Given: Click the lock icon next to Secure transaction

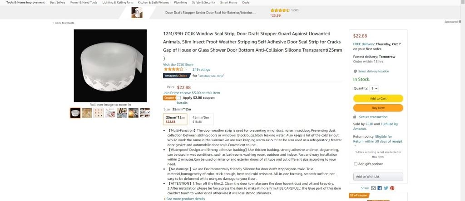Looking at the screenshot, I should (x=355, y=117).
